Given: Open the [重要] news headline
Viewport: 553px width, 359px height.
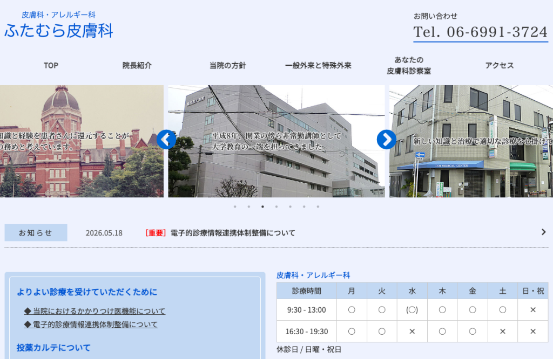Looking at the screenshot, I should 220,233.
